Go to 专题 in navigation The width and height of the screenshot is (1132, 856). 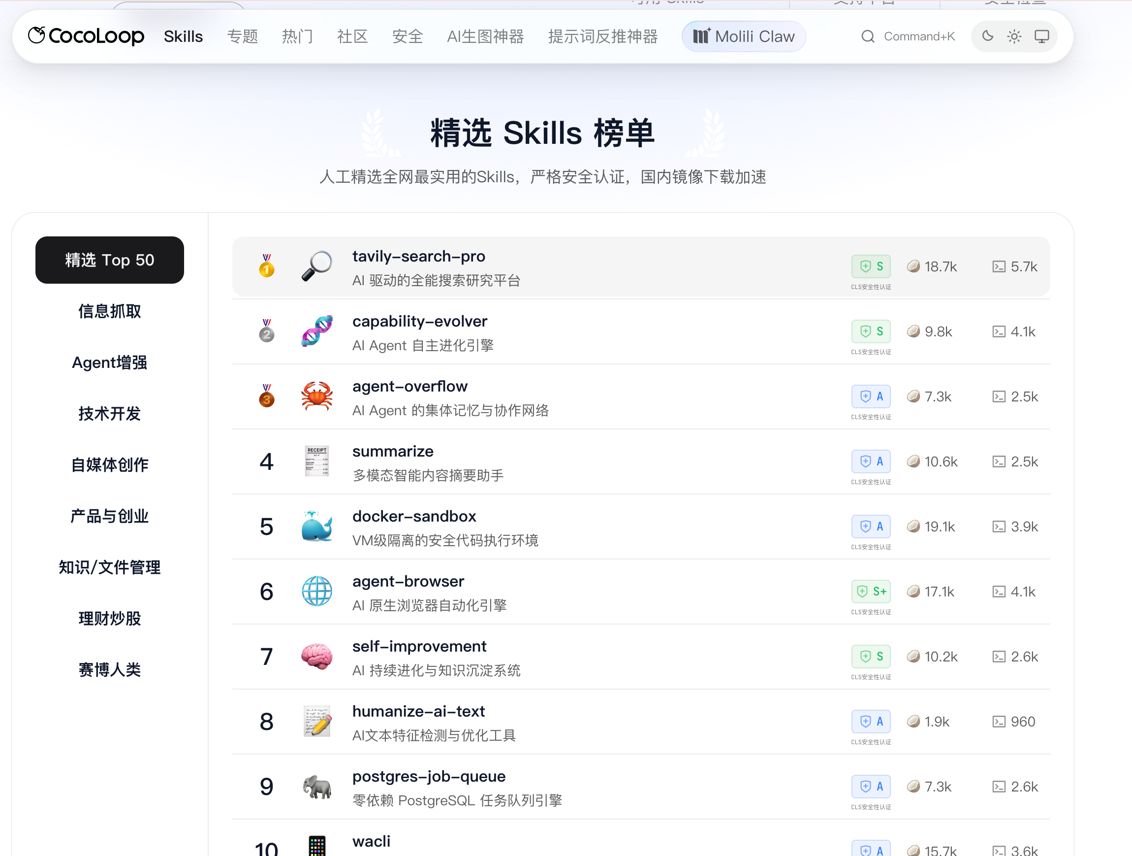pyautogui.click(x=243, y=36)
